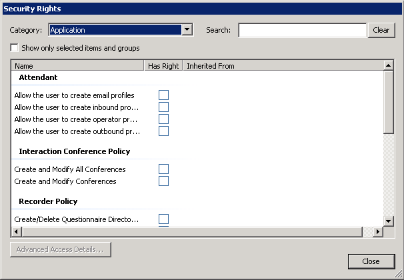Open the Category dropdown arrow
404x280 pixels.
coord(187,30)
